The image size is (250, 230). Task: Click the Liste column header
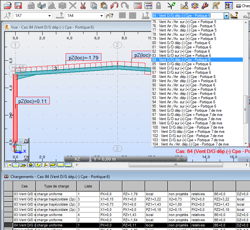coord(88,186)
